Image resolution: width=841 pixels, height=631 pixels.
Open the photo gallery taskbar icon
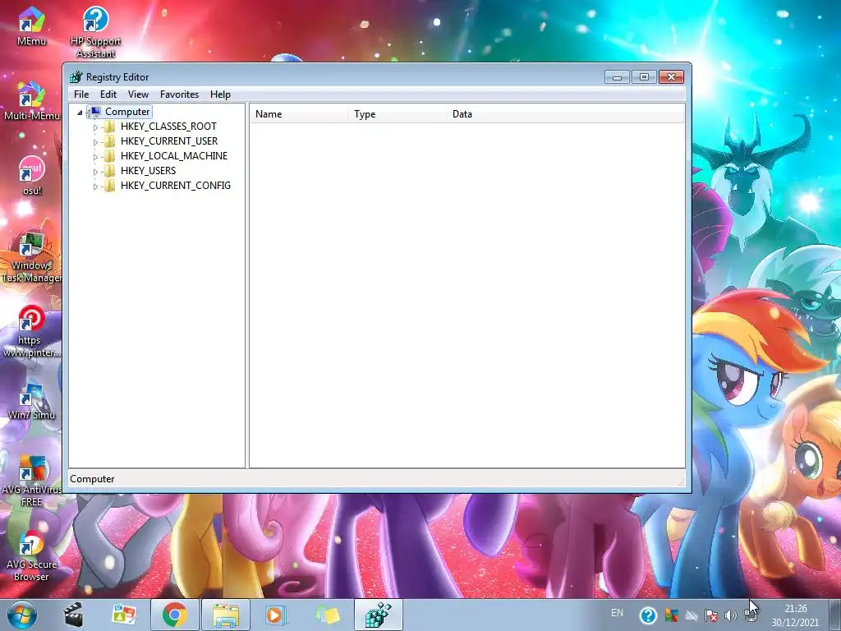124,615
